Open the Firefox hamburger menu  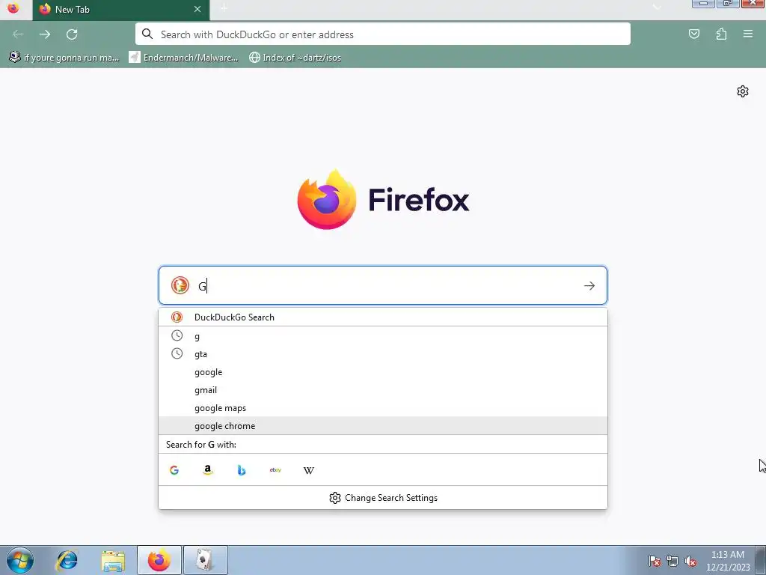748,34
